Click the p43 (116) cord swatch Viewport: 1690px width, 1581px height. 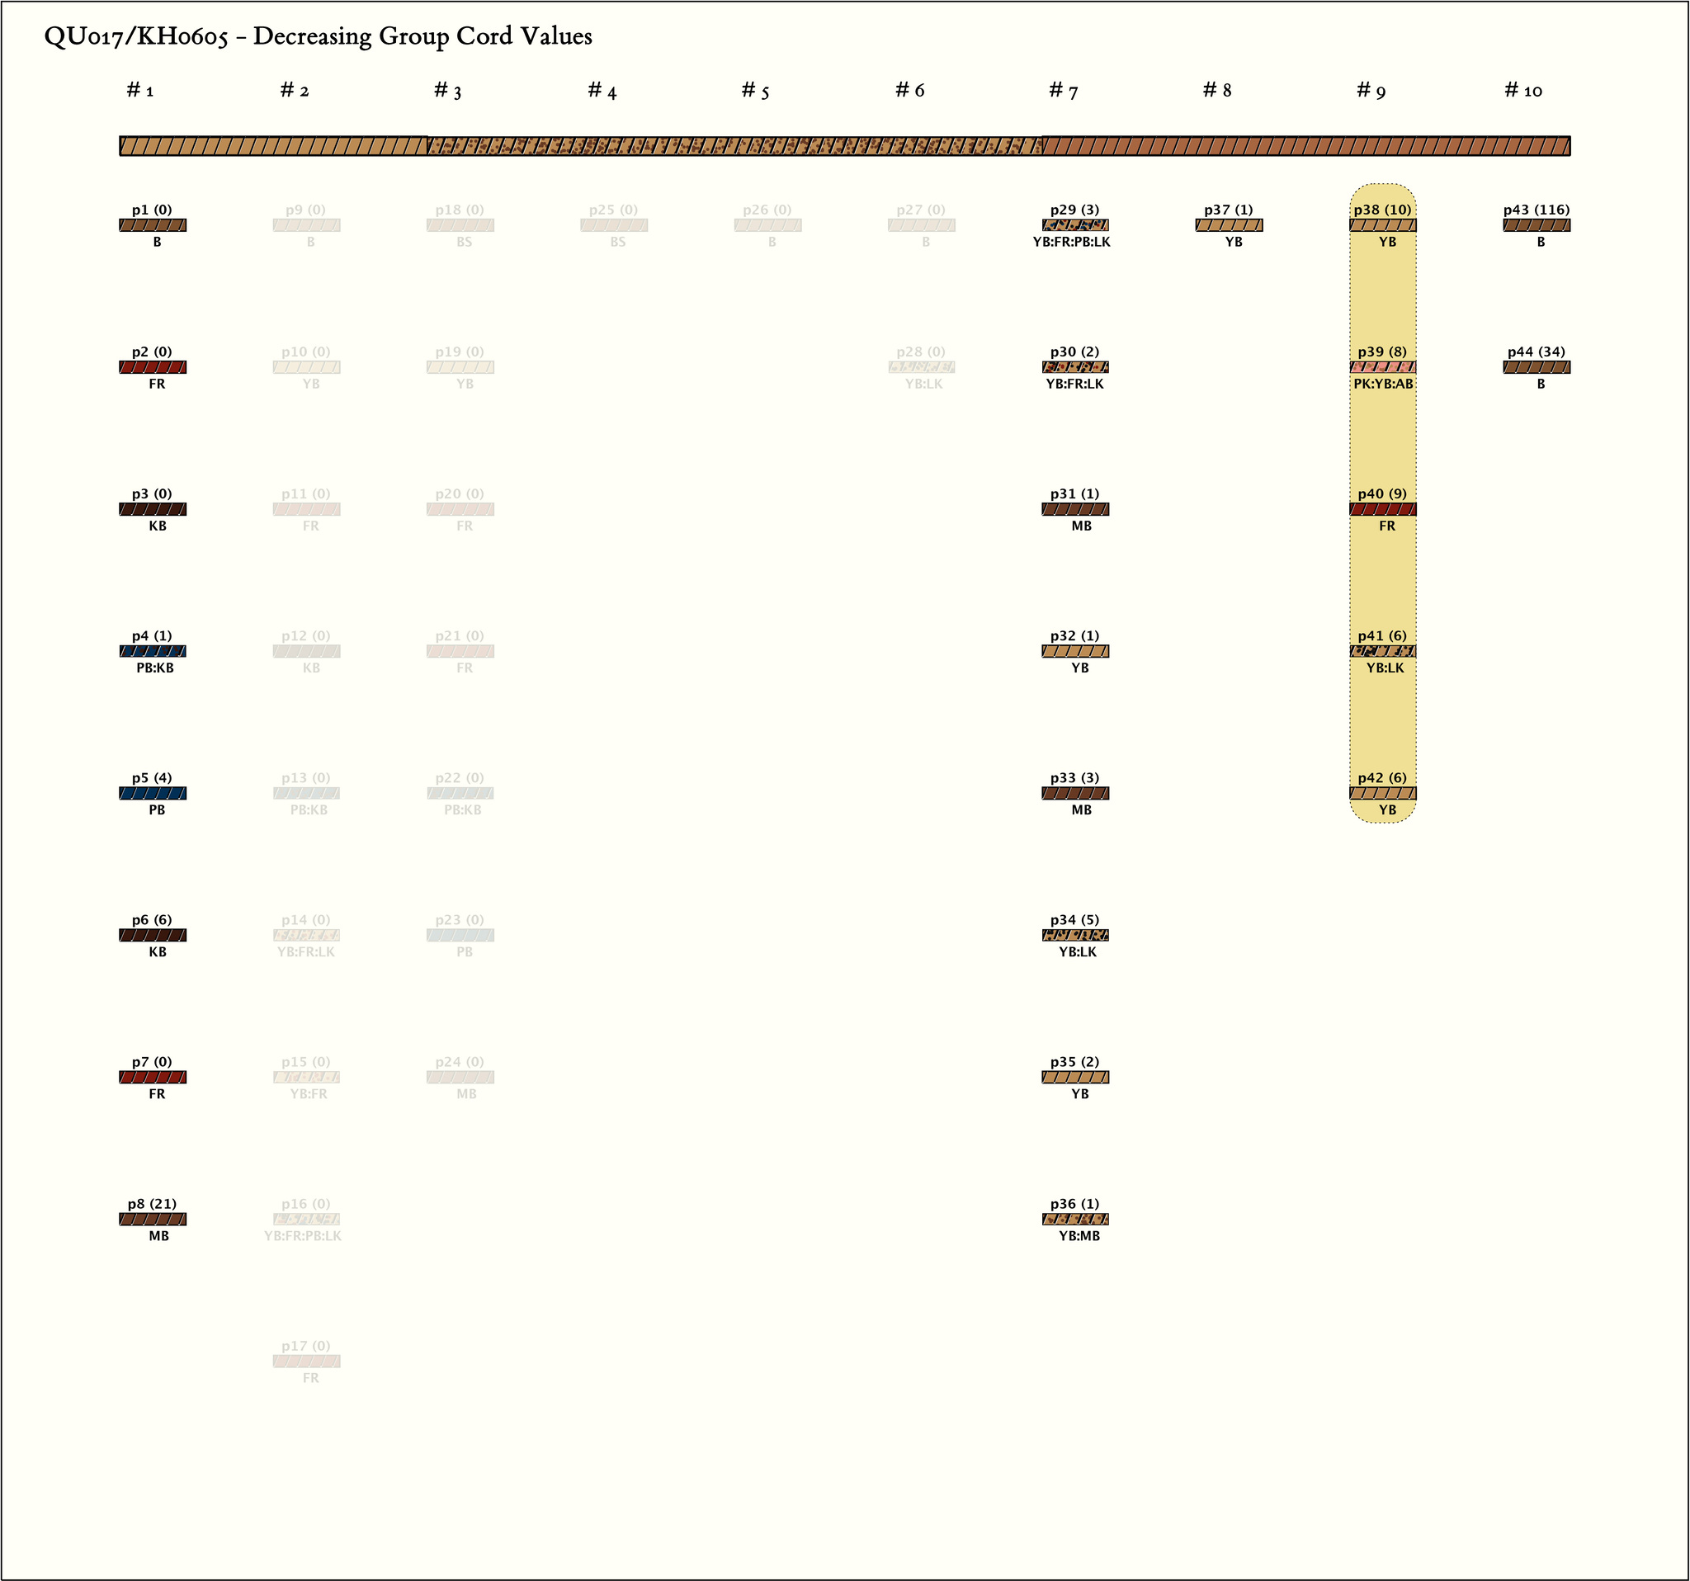1537,225
